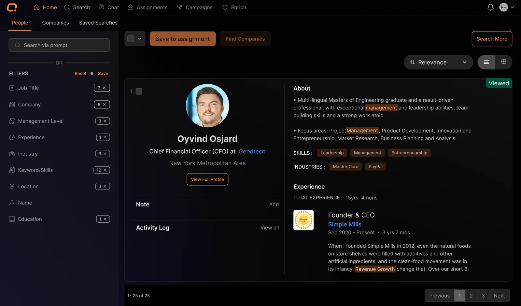Open the Relevance sort dropdown

(438, 62)
